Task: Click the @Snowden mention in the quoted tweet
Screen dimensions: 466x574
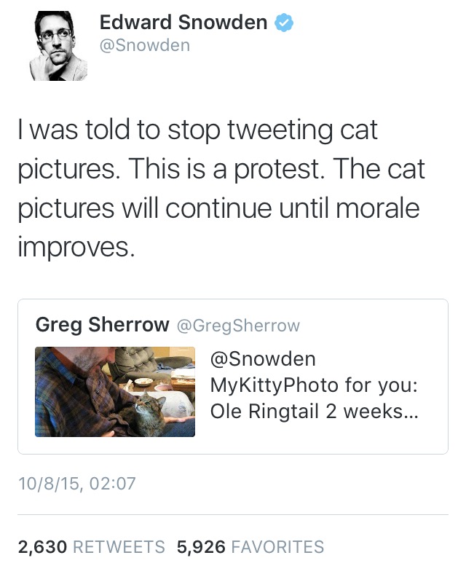Action: [263, 358]
